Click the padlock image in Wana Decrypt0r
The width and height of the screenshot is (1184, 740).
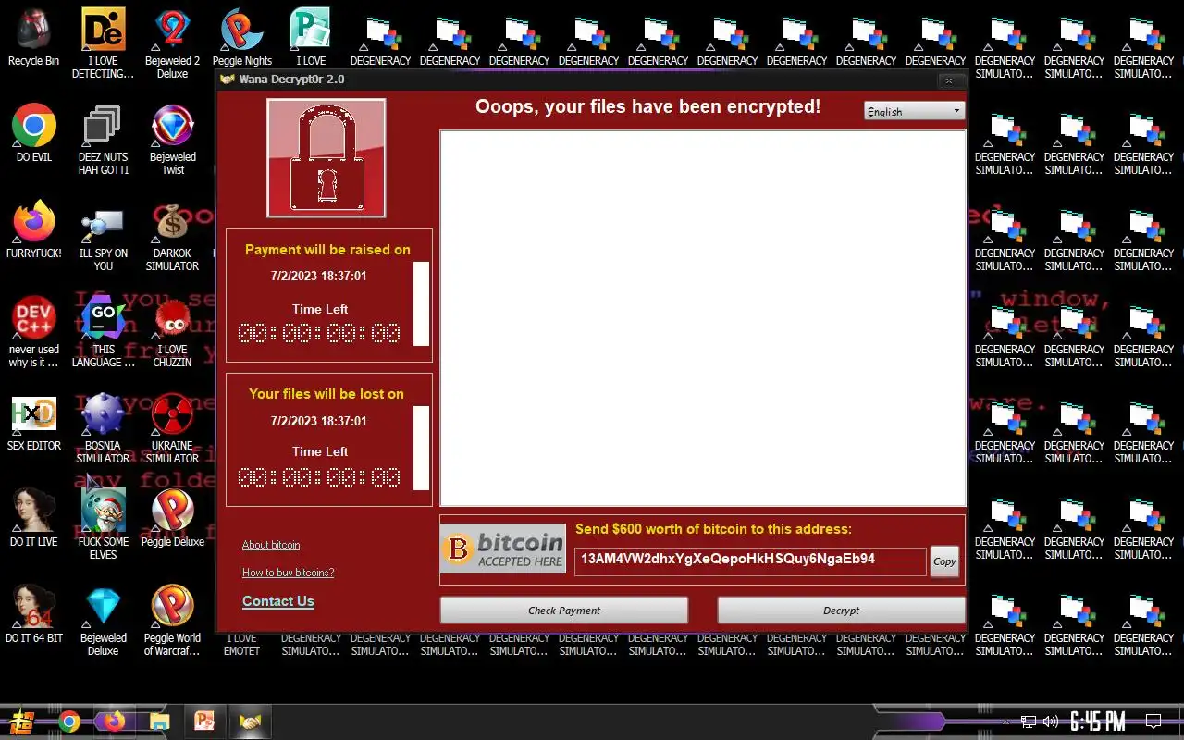click(327, 158)
